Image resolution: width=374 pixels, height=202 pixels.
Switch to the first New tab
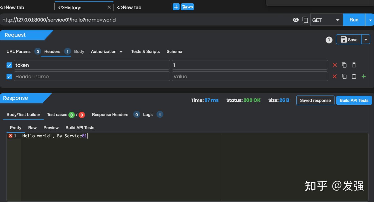point(12,8)
